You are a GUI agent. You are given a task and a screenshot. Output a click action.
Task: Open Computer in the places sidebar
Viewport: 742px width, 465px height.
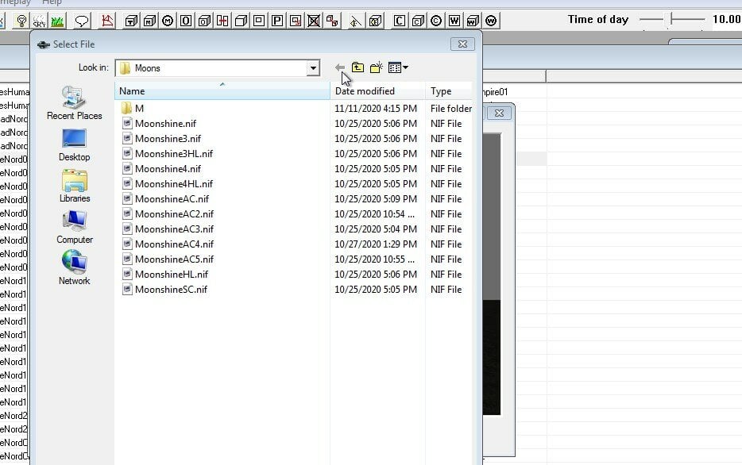(75, 227)
